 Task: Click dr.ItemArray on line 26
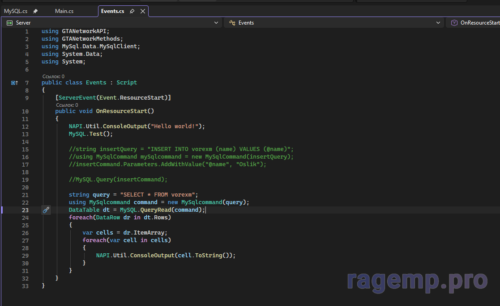click(144, 233)
